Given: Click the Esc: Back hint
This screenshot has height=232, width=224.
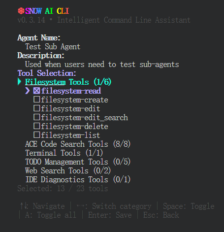Looking at the screenshot, I should point(161,215).
